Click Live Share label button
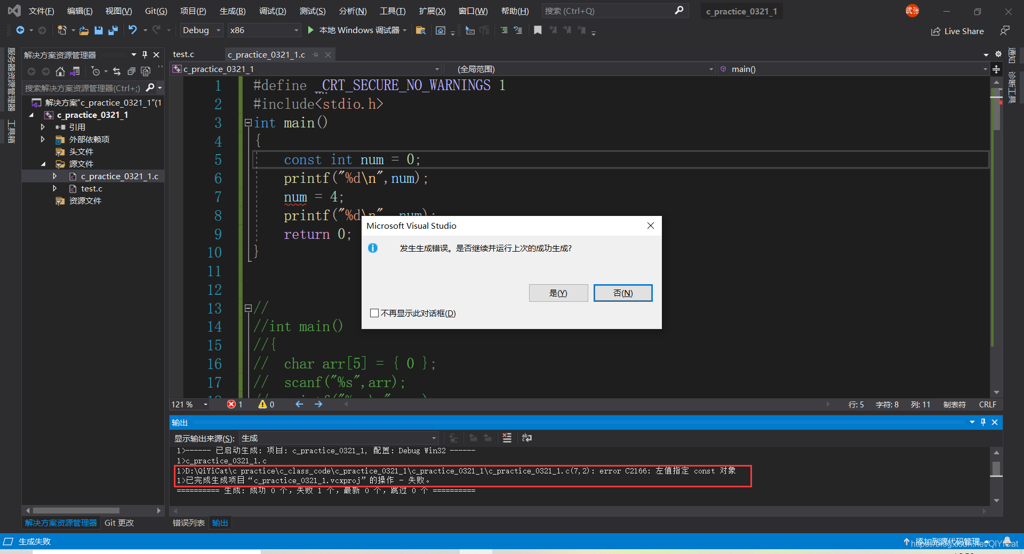This screenshot has height=554, width=1024. pos(964,31)
